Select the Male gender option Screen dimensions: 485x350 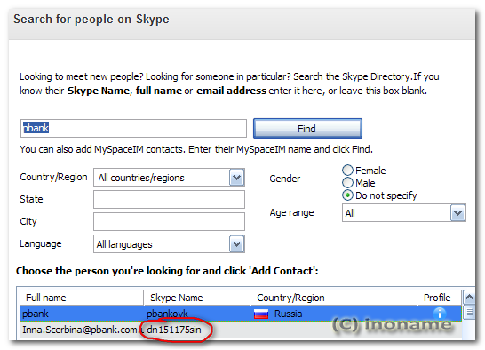(x=347, y=183)
